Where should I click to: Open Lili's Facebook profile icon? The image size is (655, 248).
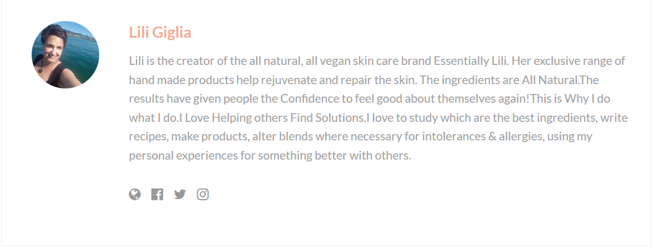[157, 194]
